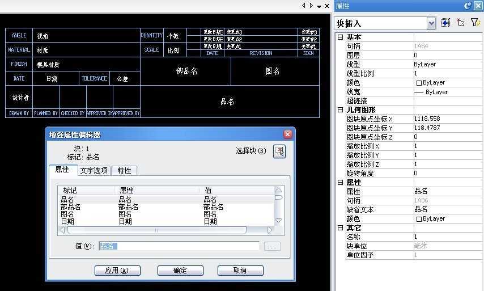Close the properties palette panel

coord(478,6)
